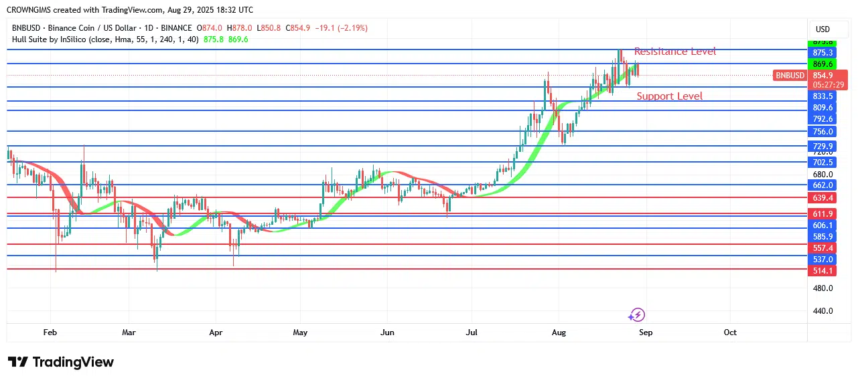Image resolution: width=858 pixels, height=382 pixels.
Task: Click the purple lightning bolt event icon
Action: pos(636,314)
